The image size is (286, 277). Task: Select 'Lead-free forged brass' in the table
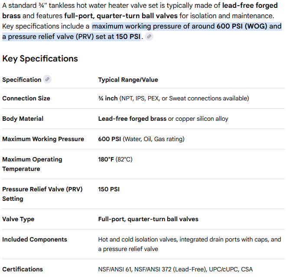pos(132,119)
